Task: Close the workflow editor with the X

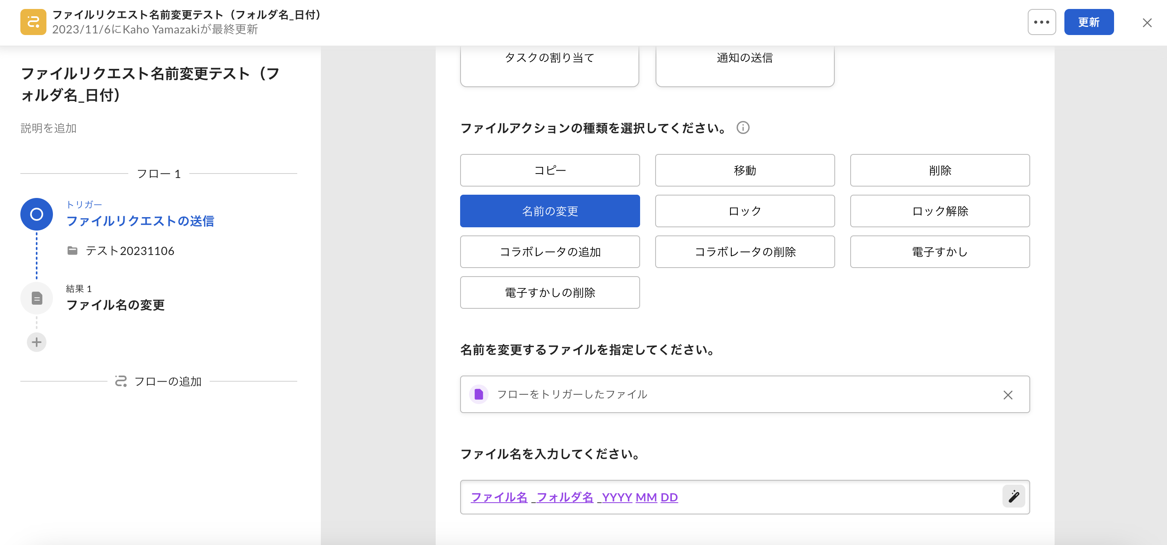Action: click(1147, 23)
